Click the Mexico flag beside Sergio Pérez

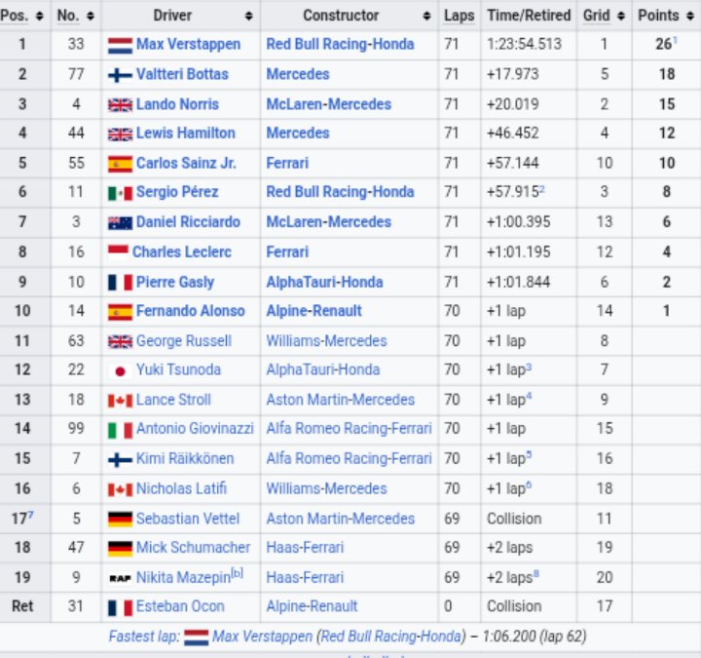coord(121,193)
